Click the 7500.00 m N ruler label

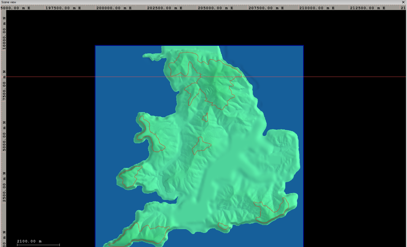point(4,86)
